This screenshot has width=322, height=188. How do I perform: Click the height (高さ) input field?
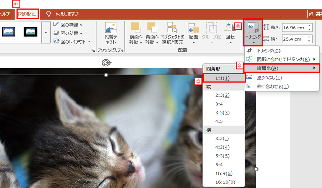[293, 27]
